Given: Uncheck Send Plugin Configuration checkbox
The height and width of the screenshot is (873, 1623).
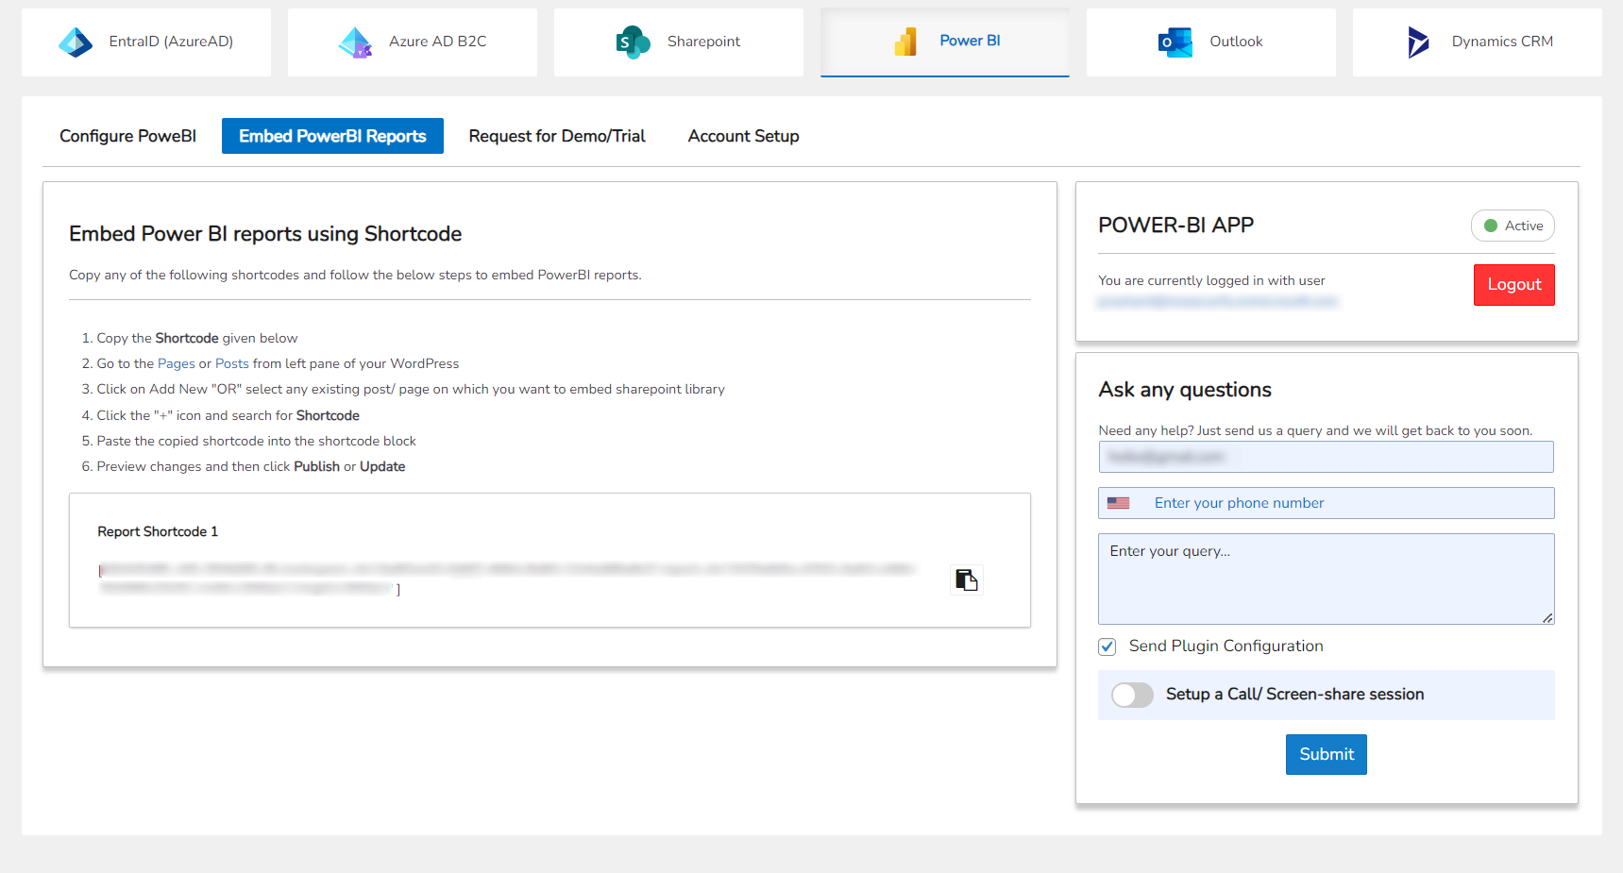Looking at the screenshot, I should [1107, 646].
